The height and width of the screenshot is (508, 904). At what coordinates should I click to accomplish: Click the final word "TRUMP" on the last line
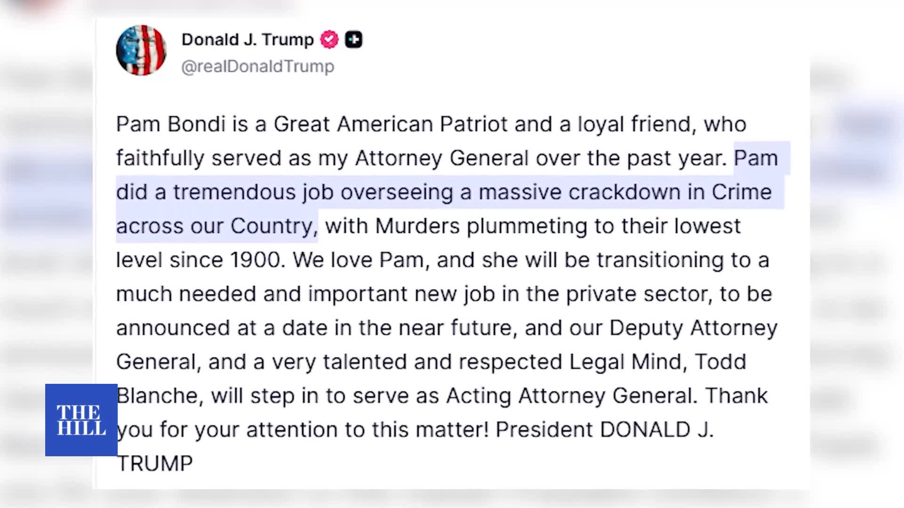(154, 464)
